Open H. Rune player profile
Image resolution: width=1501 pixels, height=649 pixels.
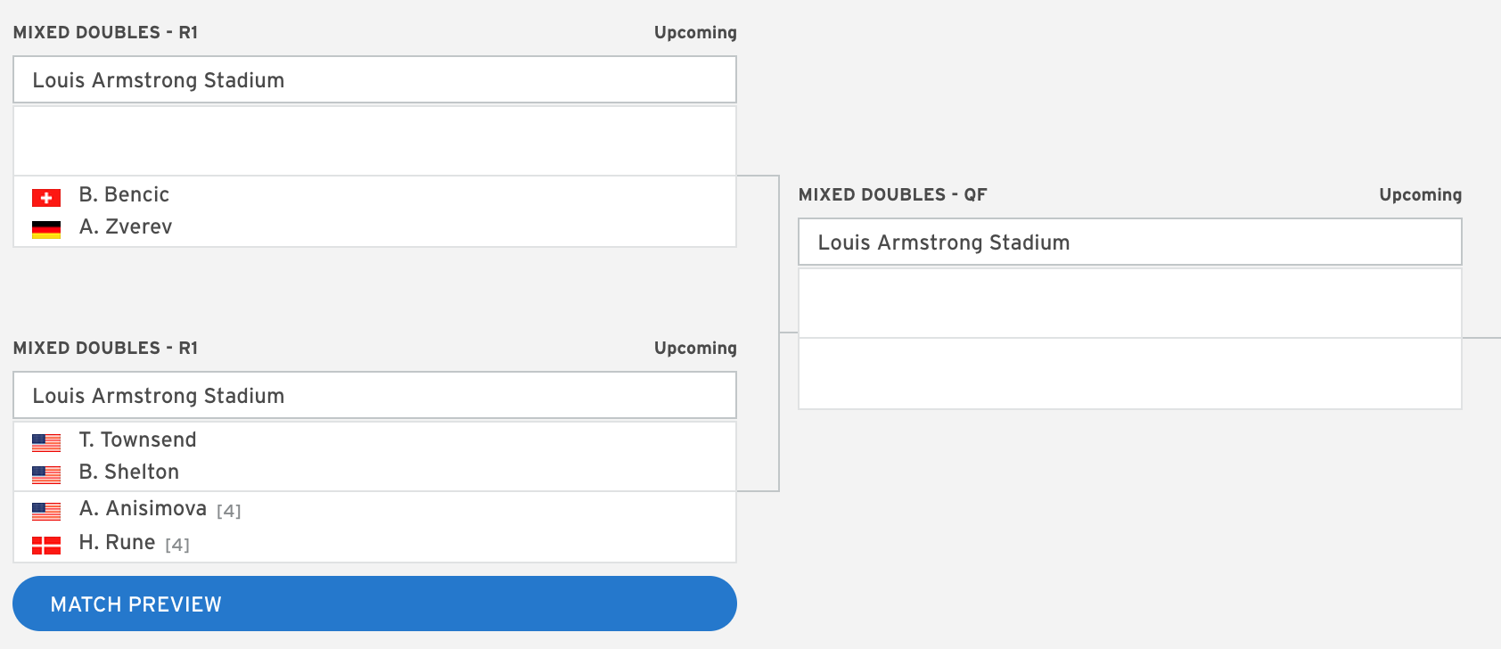click(x=117, y=542)
